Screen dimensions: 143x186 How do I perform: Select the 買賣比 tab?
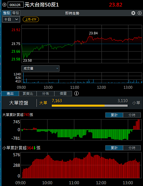[x=28, y=94]
